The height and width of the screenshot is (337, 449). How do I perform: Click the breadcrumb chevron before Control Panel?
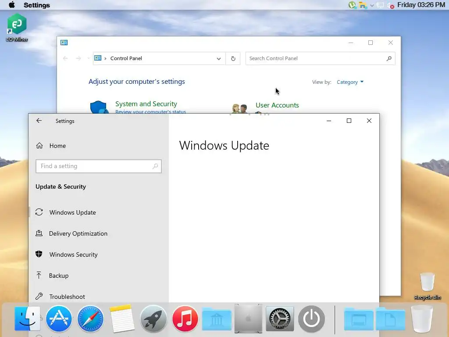pos(105,58)
